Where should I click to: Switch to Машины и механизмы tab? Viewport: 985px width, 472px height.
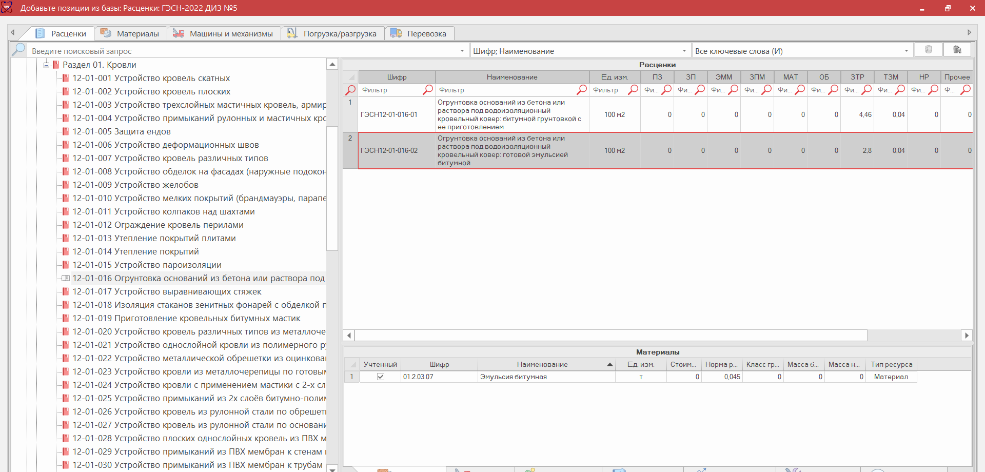coord(223,33)
